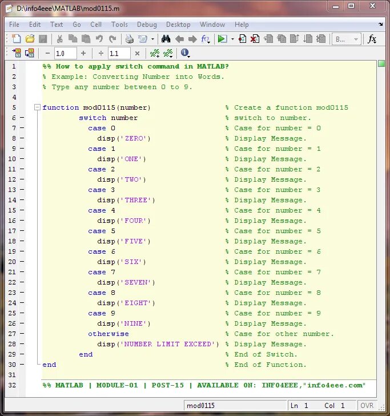Screen dimensions: 390x416
Task: Open the fx function browser
Action: point(372,39)
